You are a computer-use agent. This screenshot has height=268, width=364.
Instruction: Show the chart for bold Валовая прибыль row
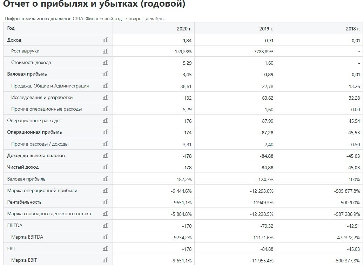(106, 74)
